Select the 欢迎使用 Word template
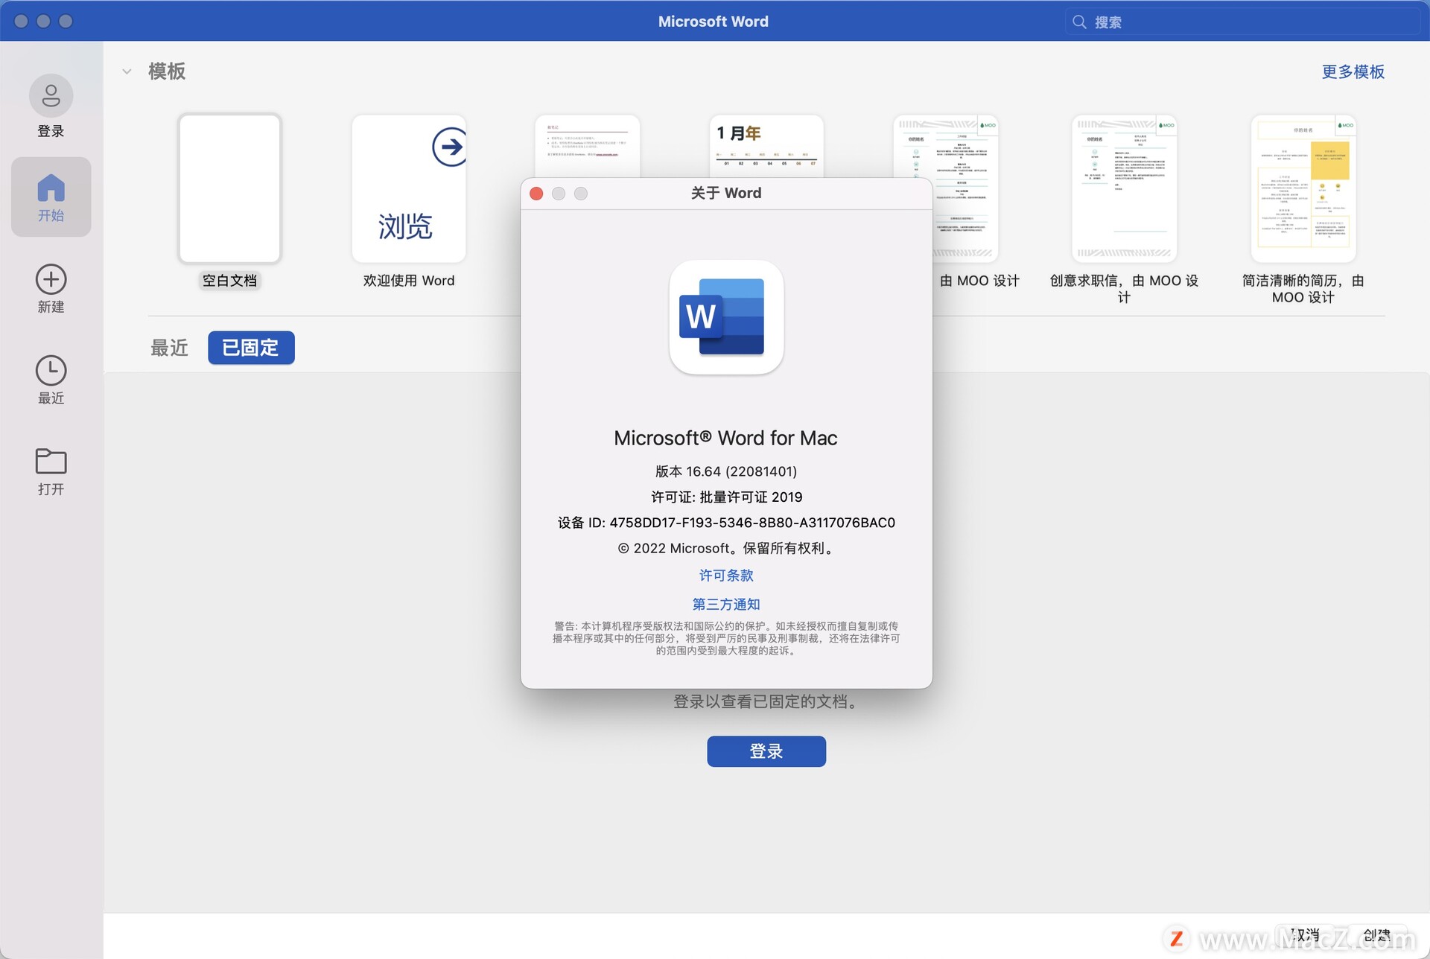The image size is (1430, 959). (409, 188)
